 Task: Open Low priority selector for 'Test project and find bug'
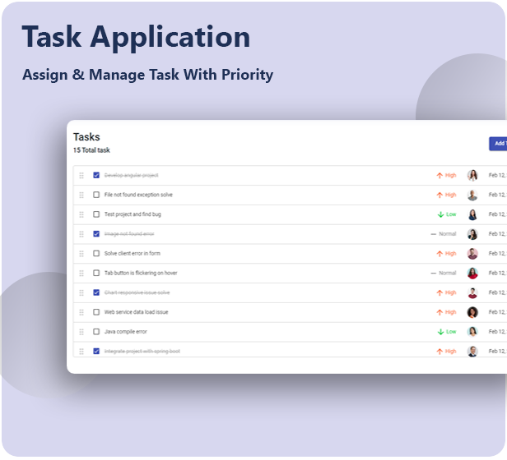[447, 214]
